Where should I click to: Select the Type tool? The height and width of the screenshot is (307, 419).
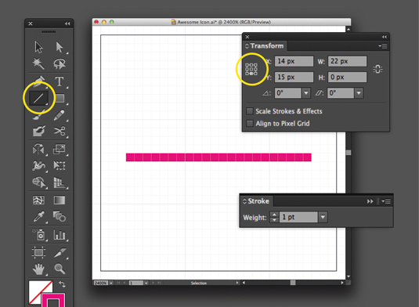pos(60,81)
